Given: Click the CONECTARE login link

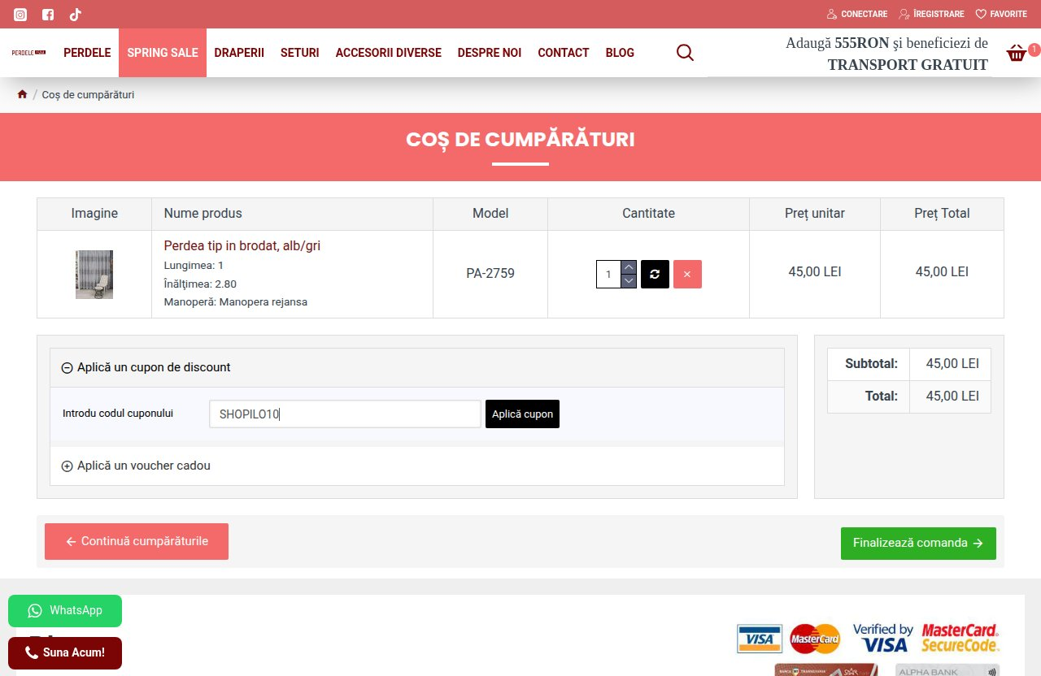Looking at the screenshot, I should pyautogui.click(x=857, y=14).
